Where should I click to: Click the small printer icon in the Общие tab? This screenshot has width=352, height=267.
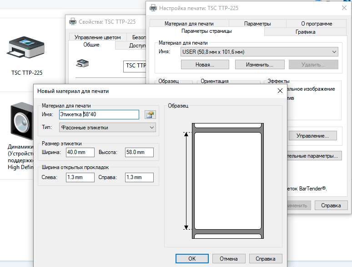(x=82, y=63)
